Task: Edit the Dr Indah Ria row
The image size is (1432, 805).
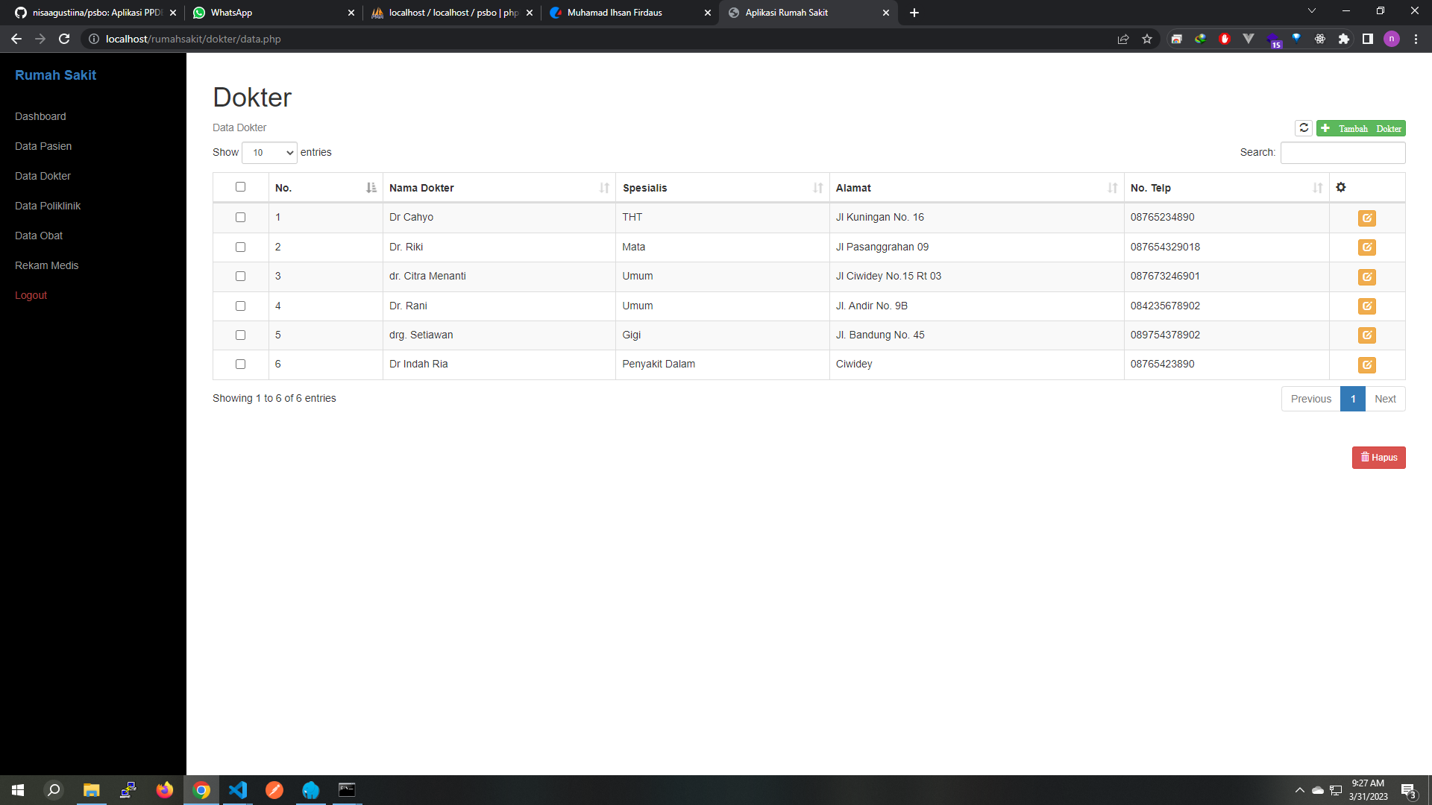Action: [x=1366, y=364]
